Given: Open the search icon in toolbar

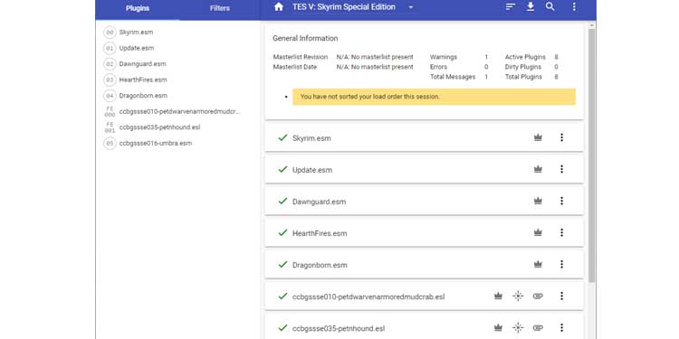Looking at the screenshot, I should click(550, 7).
